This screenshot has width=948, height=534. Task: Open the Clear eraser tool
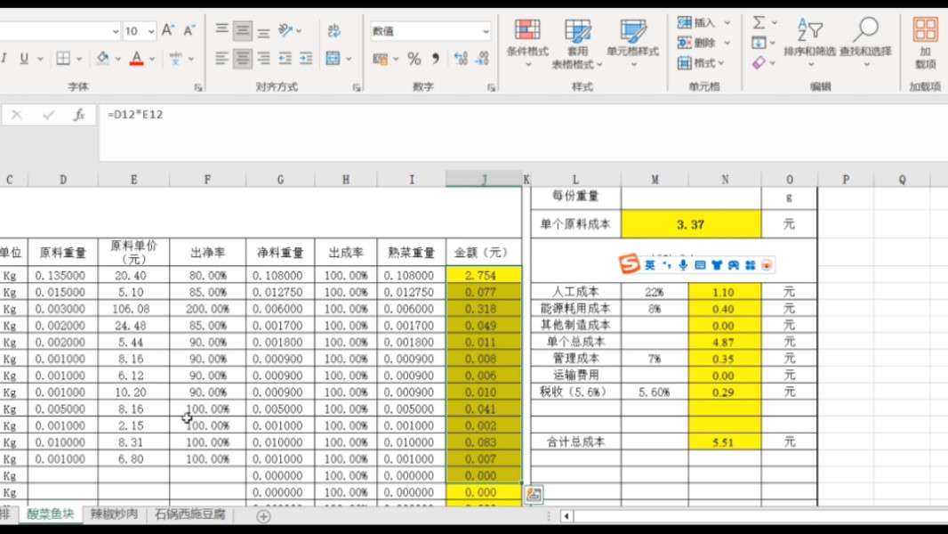759,62
